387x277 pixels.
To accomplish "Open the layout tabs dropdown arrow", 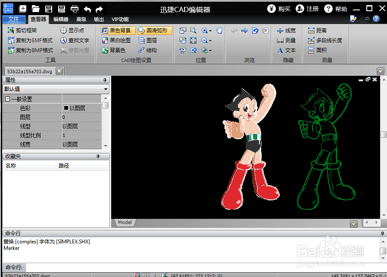I will pyautogui.click(x=354, y=224).
